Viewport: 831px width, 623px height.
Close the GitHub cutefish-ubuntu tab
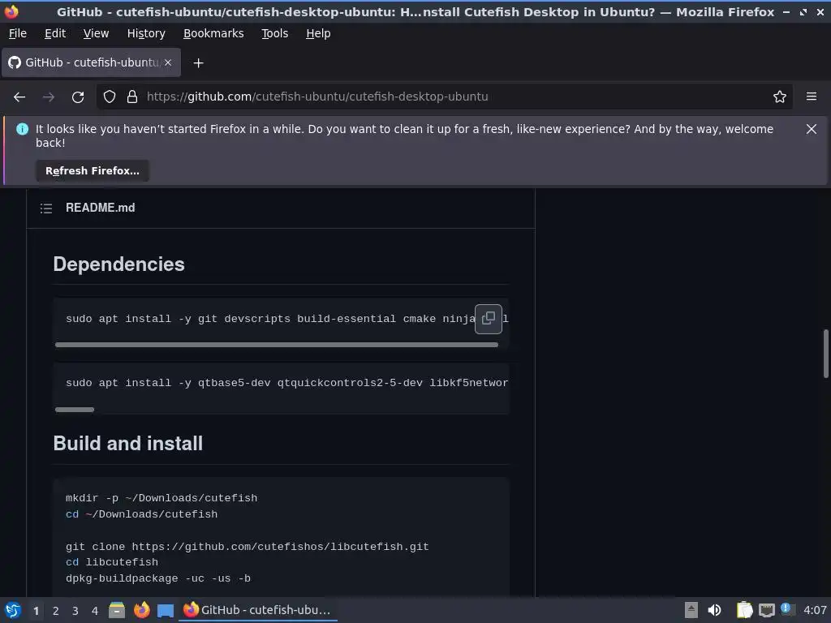[x=168, y=62]
